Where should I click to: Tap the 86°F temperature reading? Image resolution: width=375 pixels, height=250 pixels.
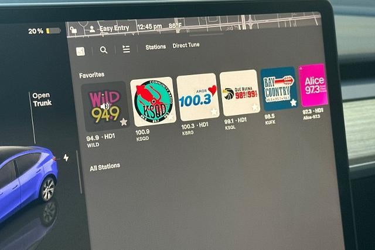[x=175, y=25]
